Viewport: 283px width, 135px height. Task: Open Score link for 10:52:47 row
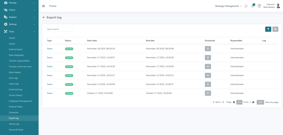click(x=50, y=75)
